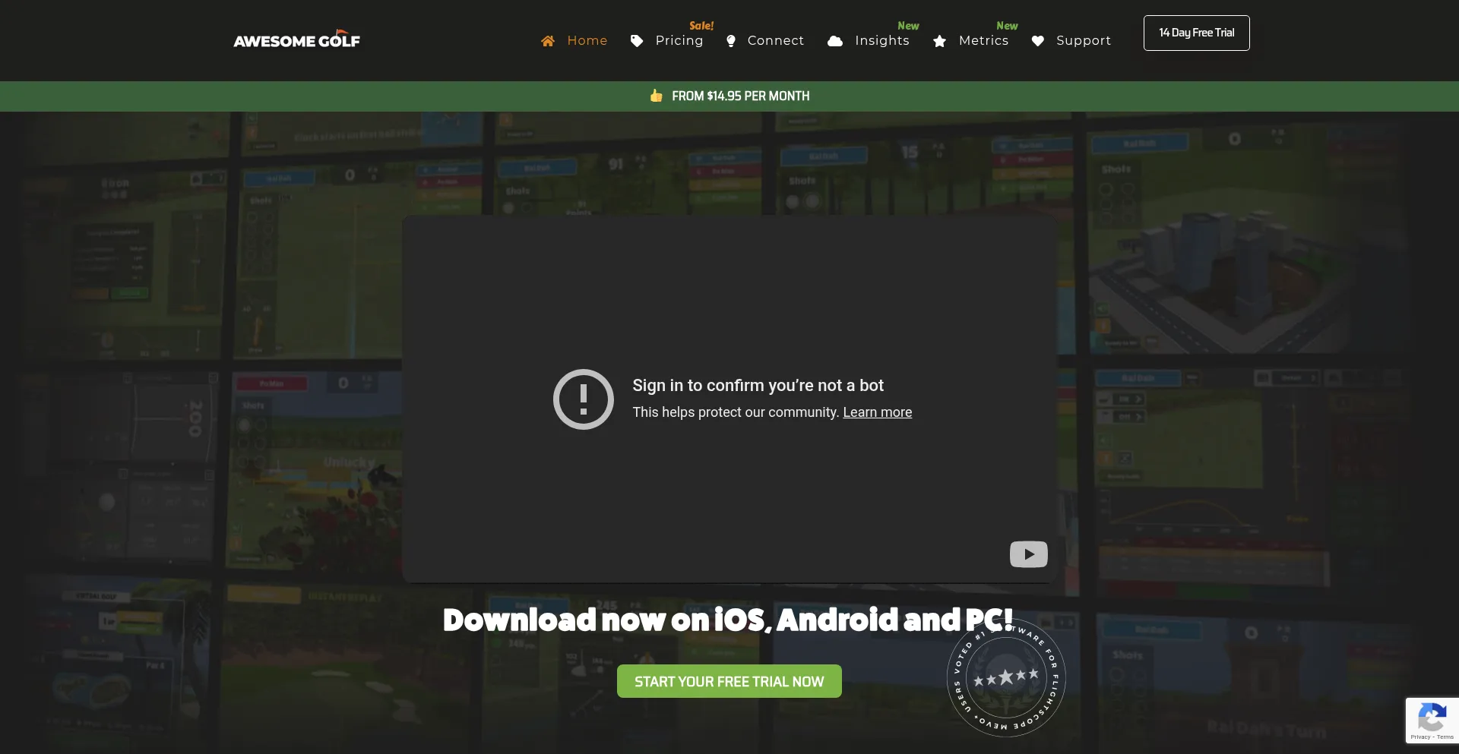
Task: Click the YouTube logo in the video player
Action: coord(1028,554)
